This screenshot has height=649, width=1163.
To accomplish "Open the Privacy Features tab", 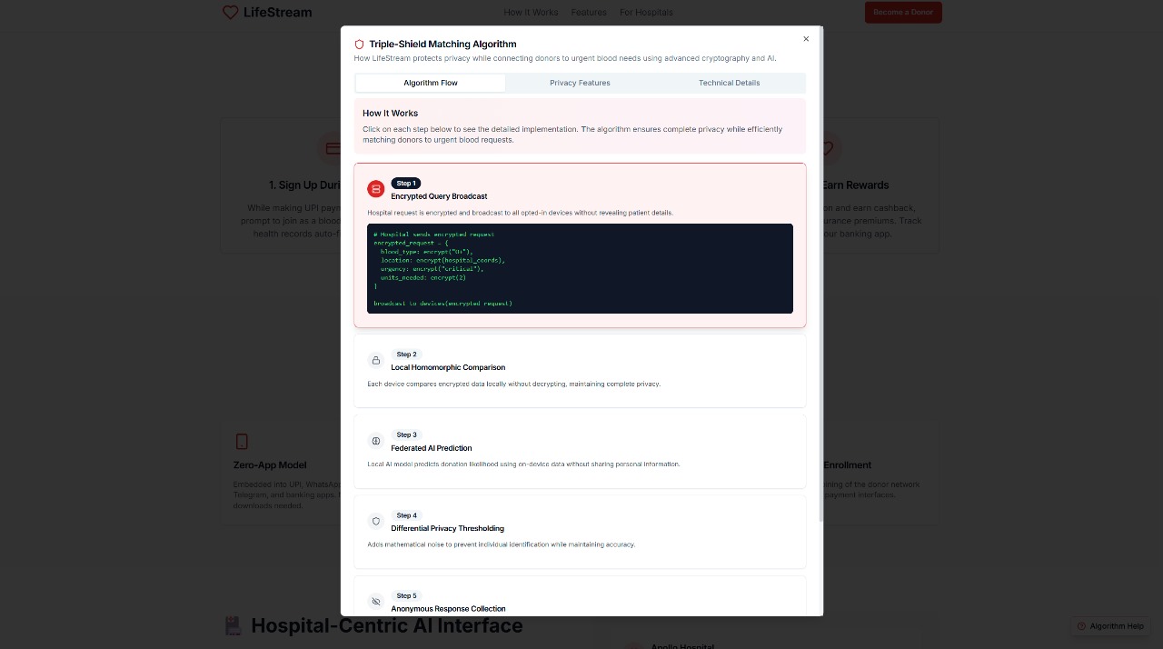I will point(580,83).
